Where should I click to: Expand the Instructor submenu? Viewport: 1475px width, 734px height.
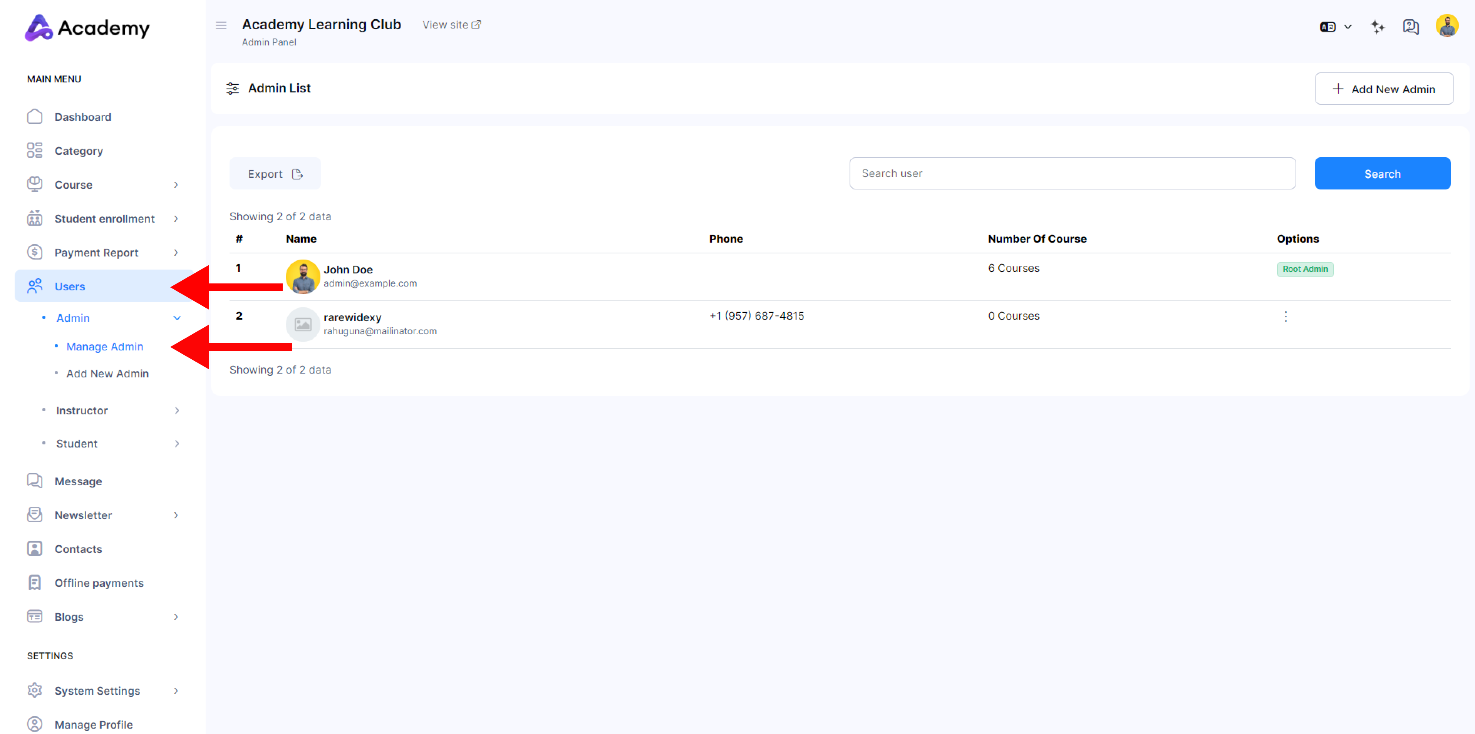(176, 411)
